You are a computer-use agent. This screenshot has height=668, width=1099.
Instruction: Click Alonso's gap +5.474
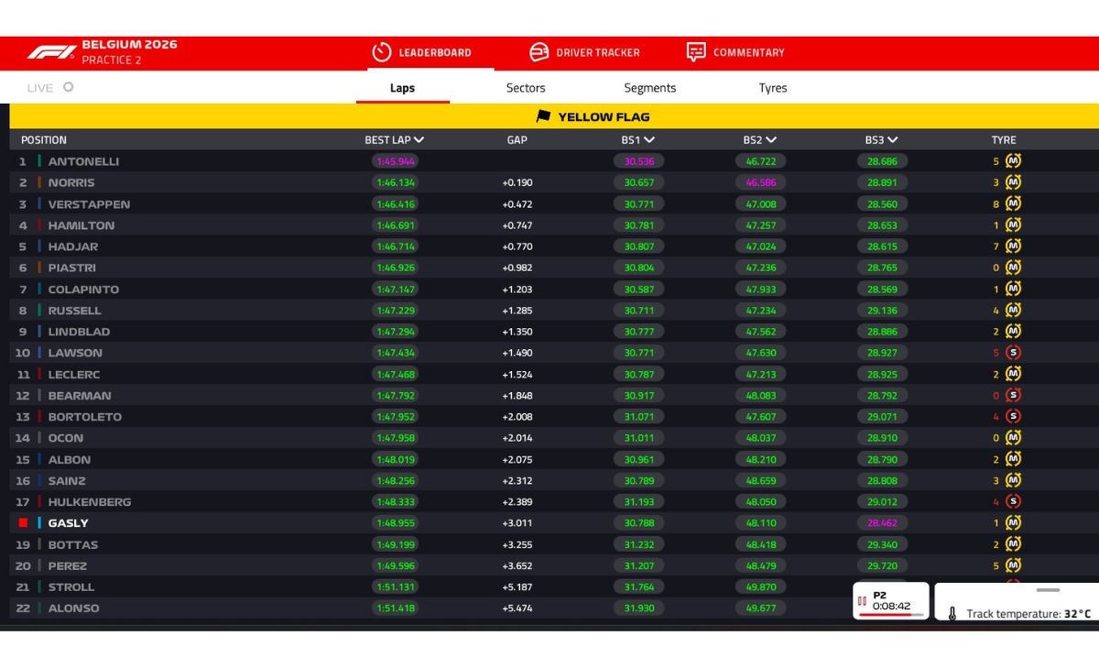click(x=517, y=608)
